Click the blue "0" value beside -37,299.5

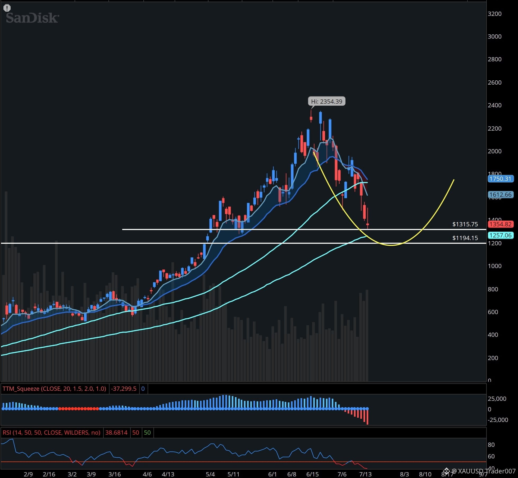click(x=143, y=389)
